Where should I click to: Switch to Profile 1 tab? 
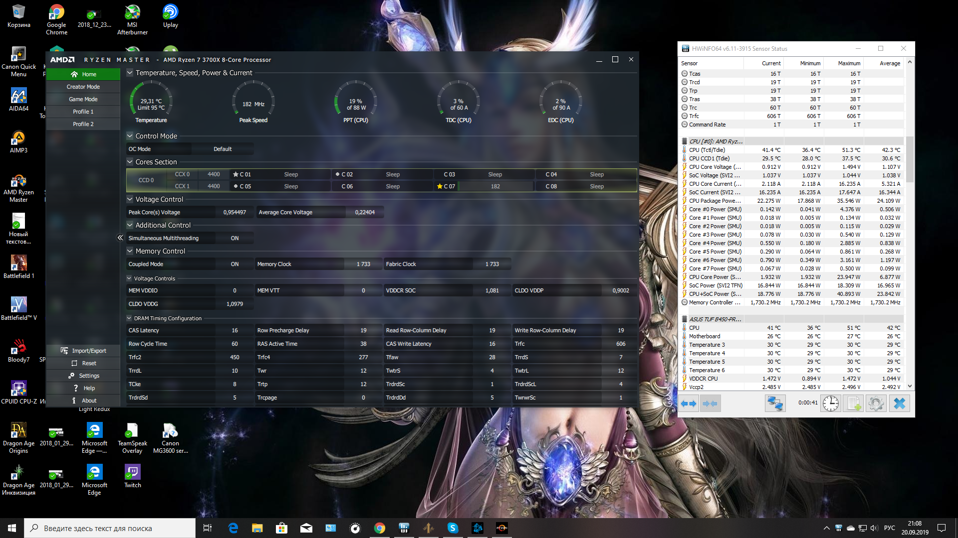pos(83,112)
